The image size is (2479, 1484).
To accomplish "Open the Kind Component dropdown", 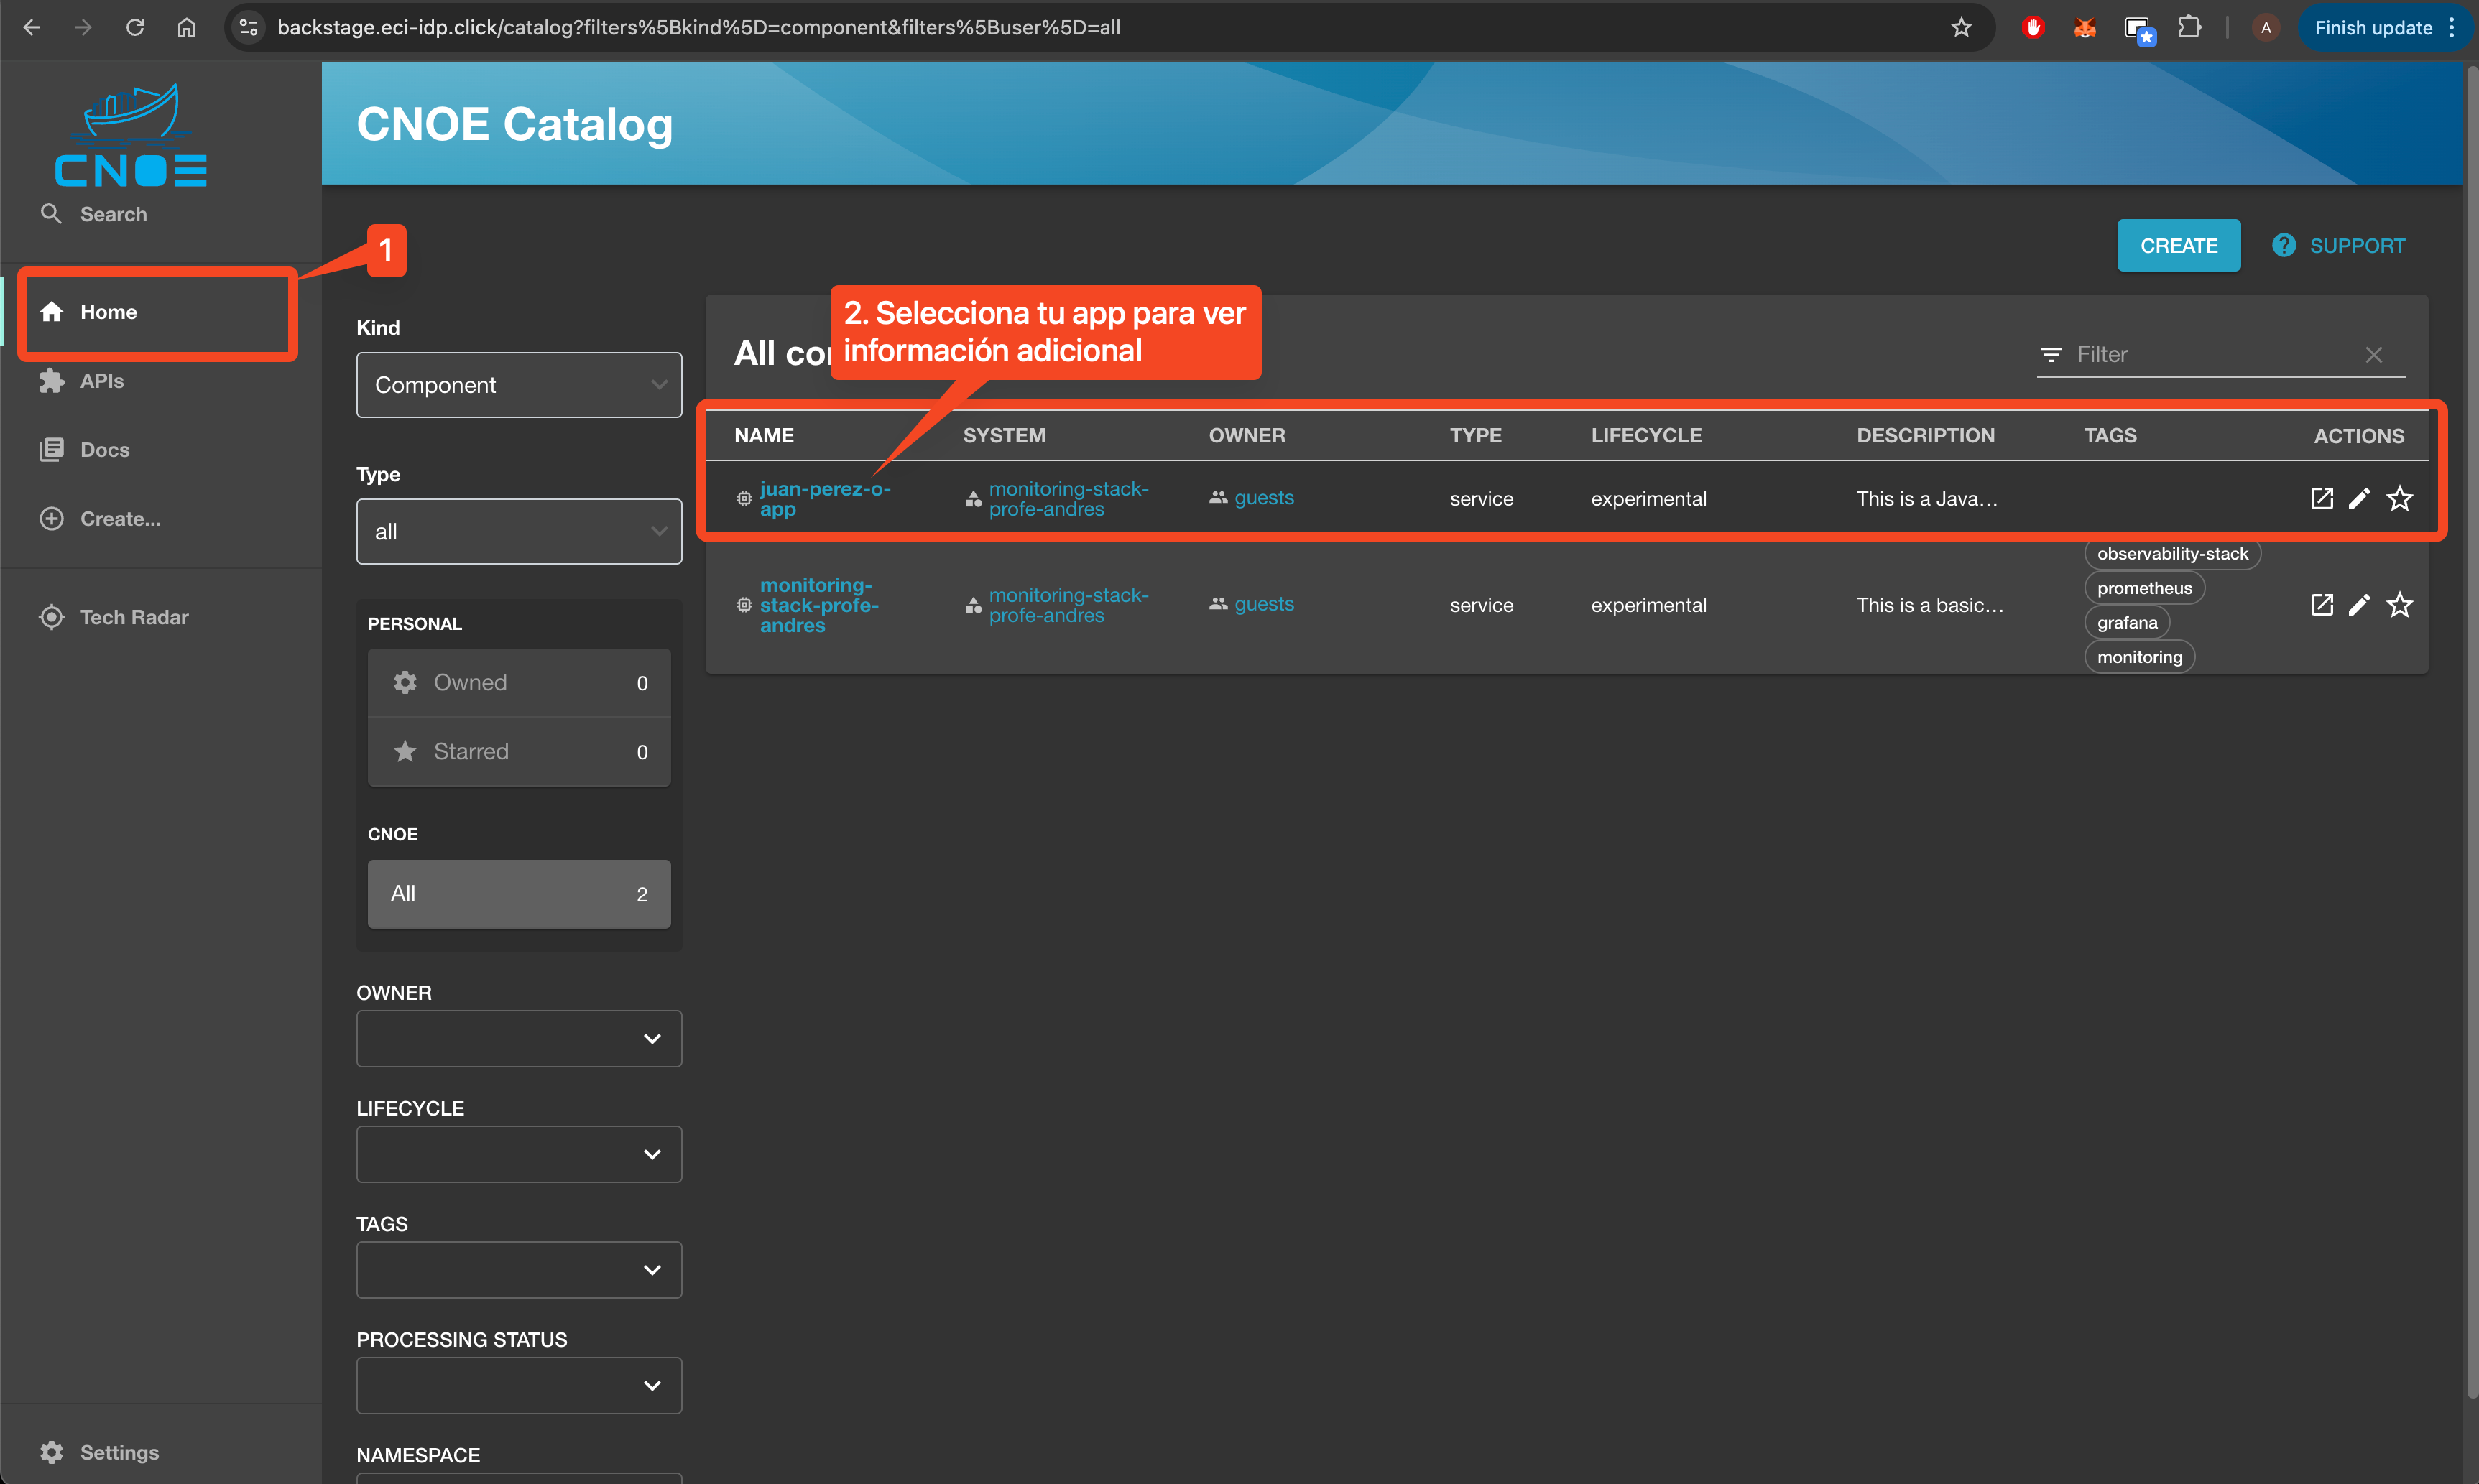I will tap(518, 385).
